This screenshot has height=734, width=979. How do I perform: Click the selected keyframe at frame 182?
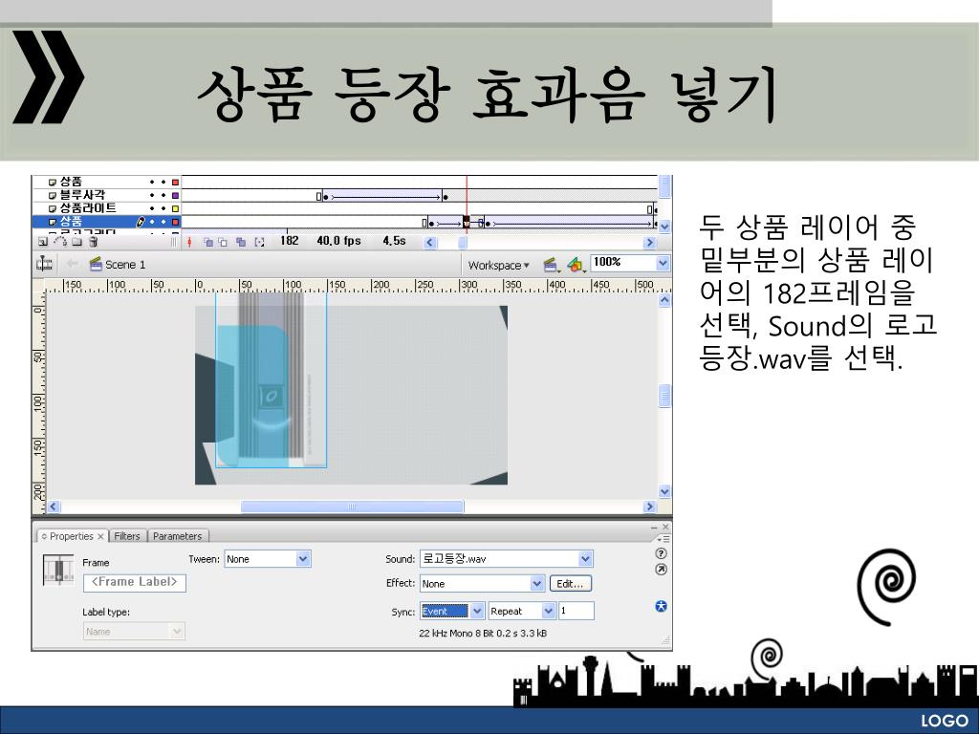coord(467,222)
